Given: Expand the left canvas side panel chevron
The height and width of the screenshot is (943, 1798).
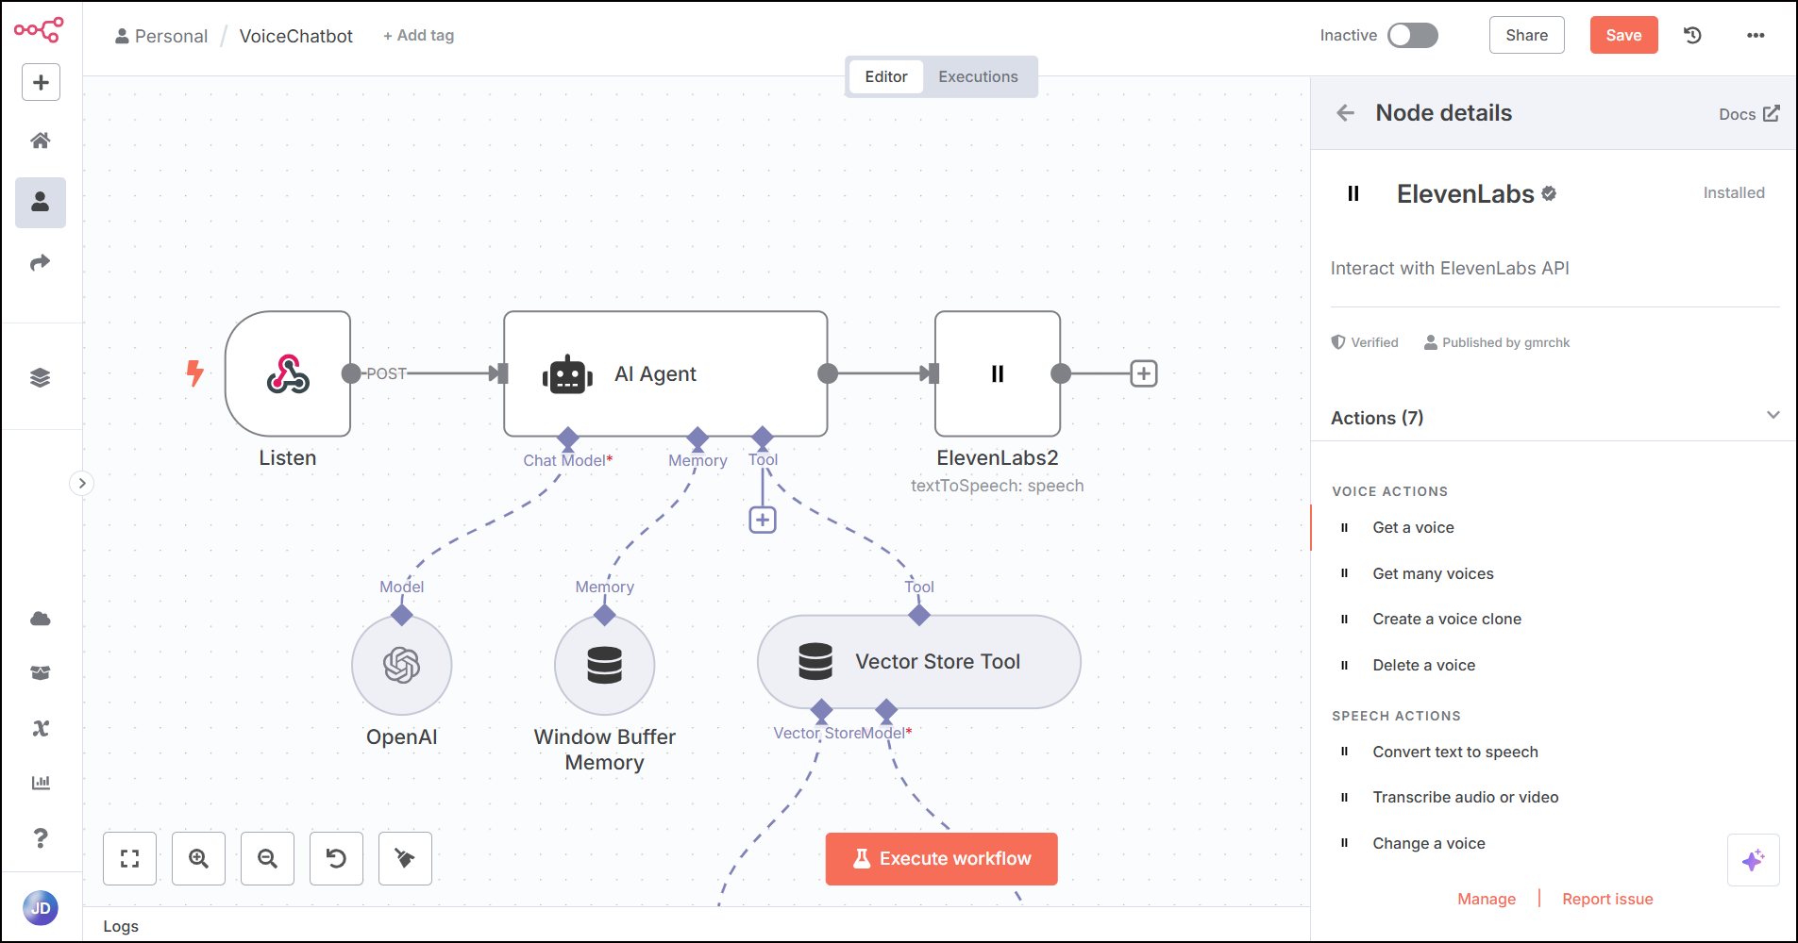Looking at the screenshot, I should click(x=82, y=483).
